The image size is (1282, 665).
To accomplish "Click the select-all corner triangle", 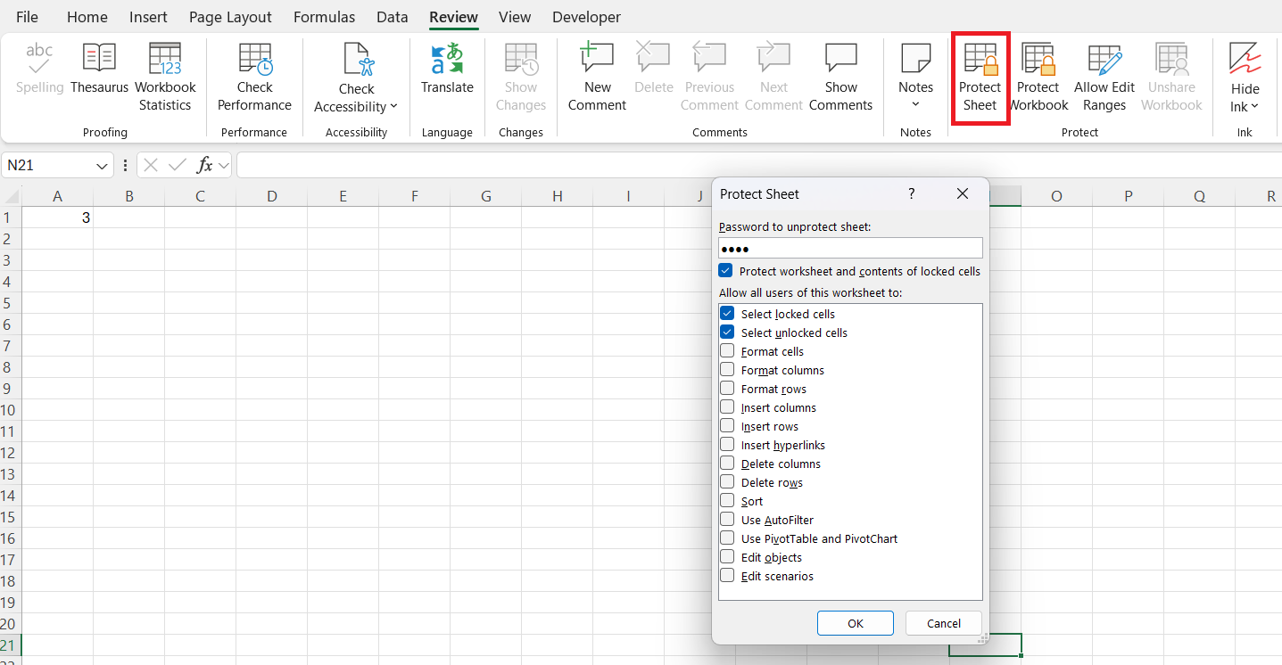I will (12, 197).
